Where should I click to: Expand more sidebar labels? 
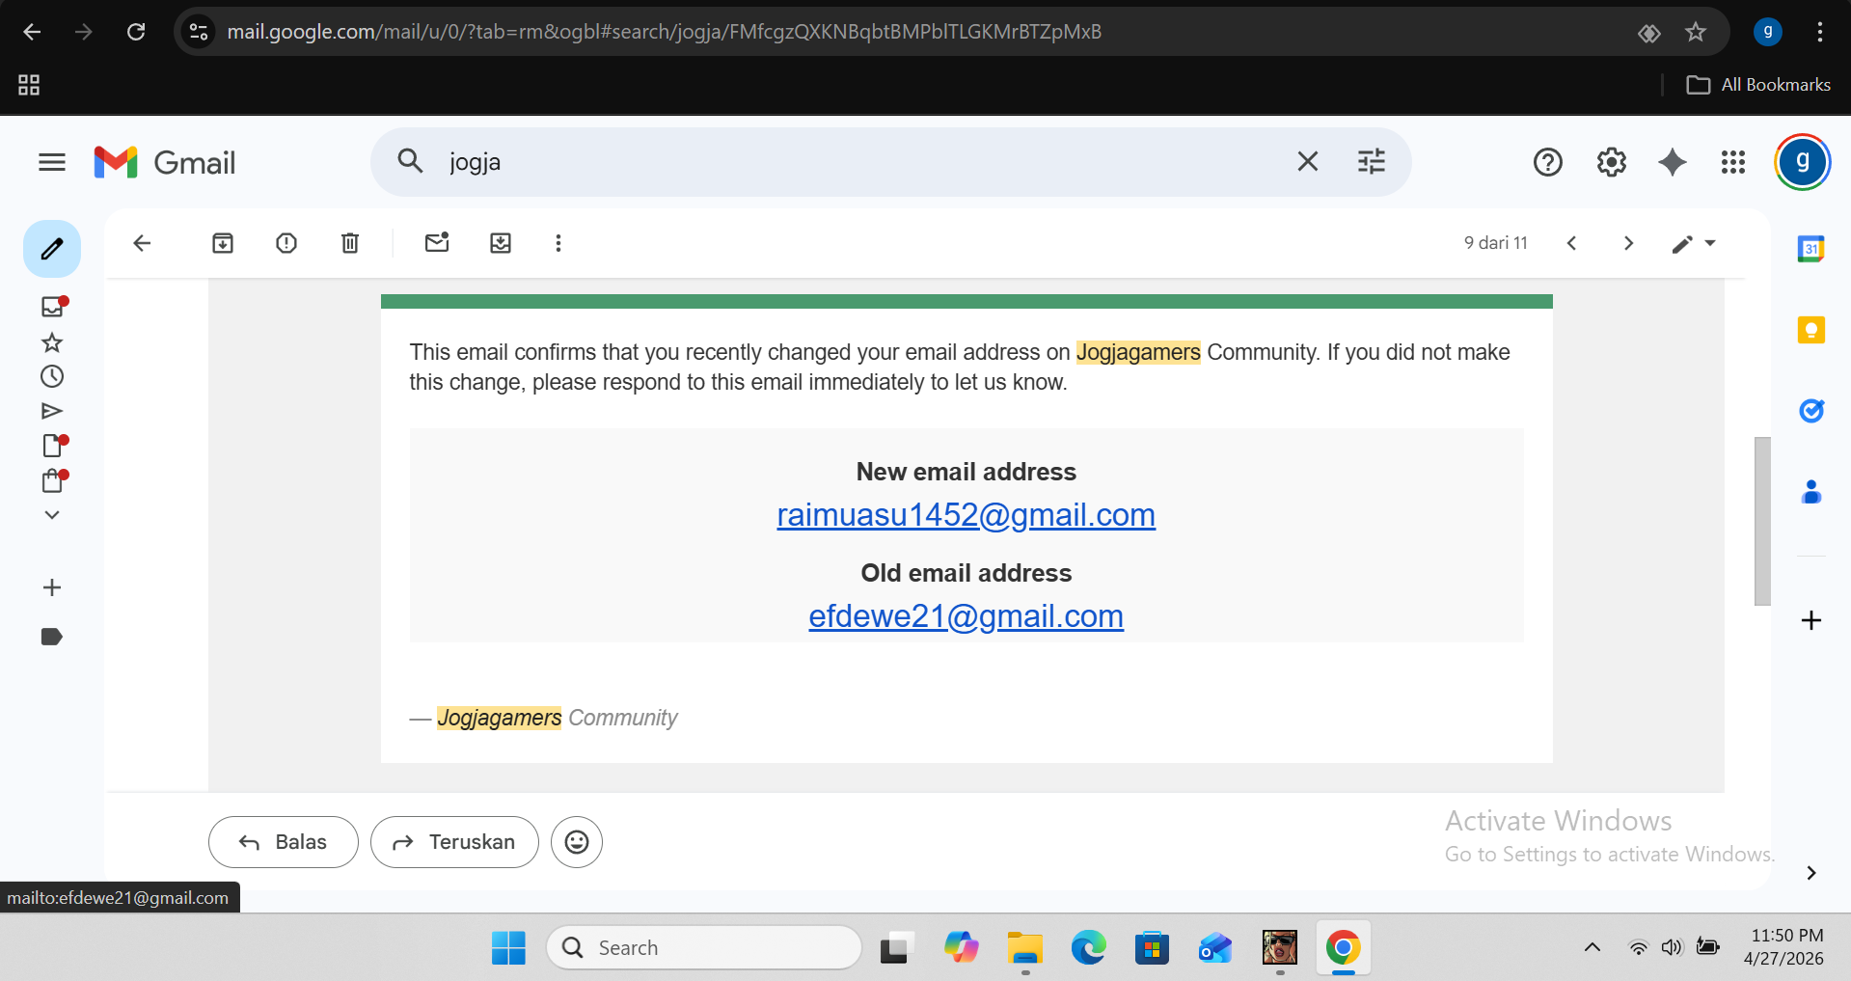tap(52, 515)
